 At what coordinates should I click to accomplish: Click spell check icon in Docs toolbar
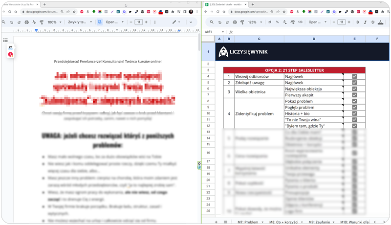click(34, 22)
